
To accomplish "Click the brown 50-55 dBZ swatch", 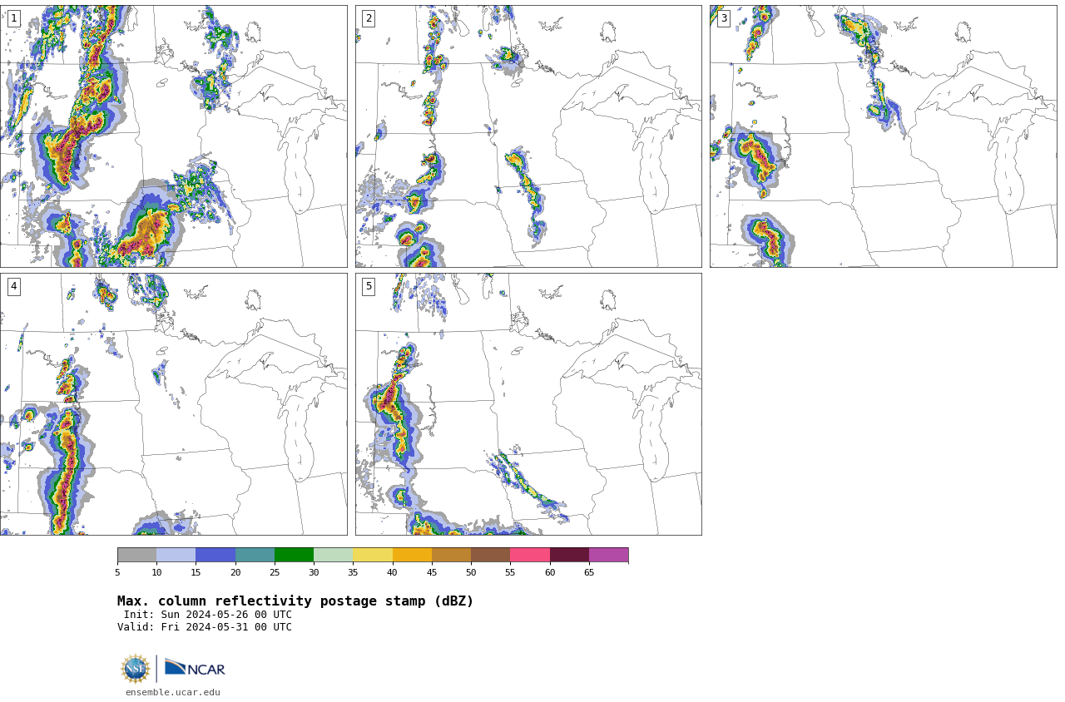I will 491,555.
